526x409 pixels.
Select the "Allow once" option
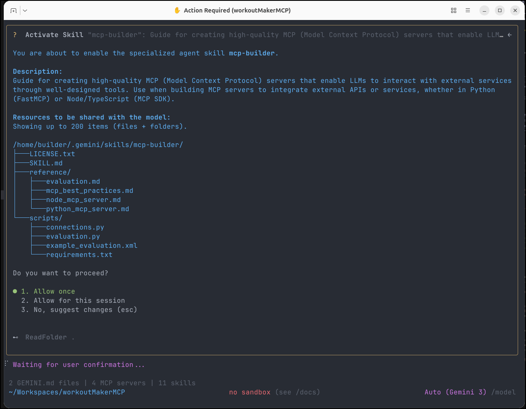(x=54, y=292)
